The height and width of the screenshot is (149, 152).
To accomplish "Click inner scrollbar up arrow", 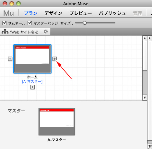I will (145, 38).
